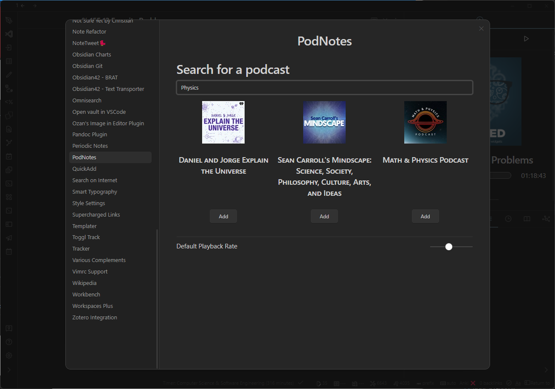Viewport: 555px width, 389px height.
Task: Open vault in VSCode from the ribbon
Action: [9, 34]
